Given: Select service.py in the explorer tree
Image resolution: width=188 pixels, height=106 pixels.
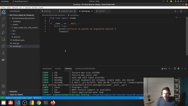Looking at the screenshot, I should click(17, 46).
